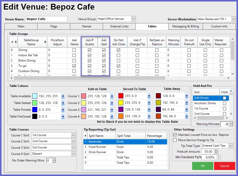Click pin icon beside # column header

coord(16,42)
